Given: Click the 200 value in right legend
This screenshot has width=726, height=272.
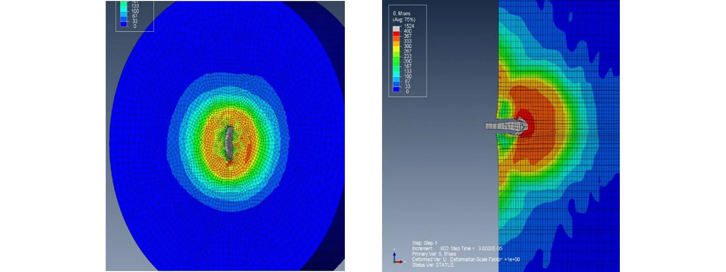Looking at the screenshot, I should [x=408, y=61].
